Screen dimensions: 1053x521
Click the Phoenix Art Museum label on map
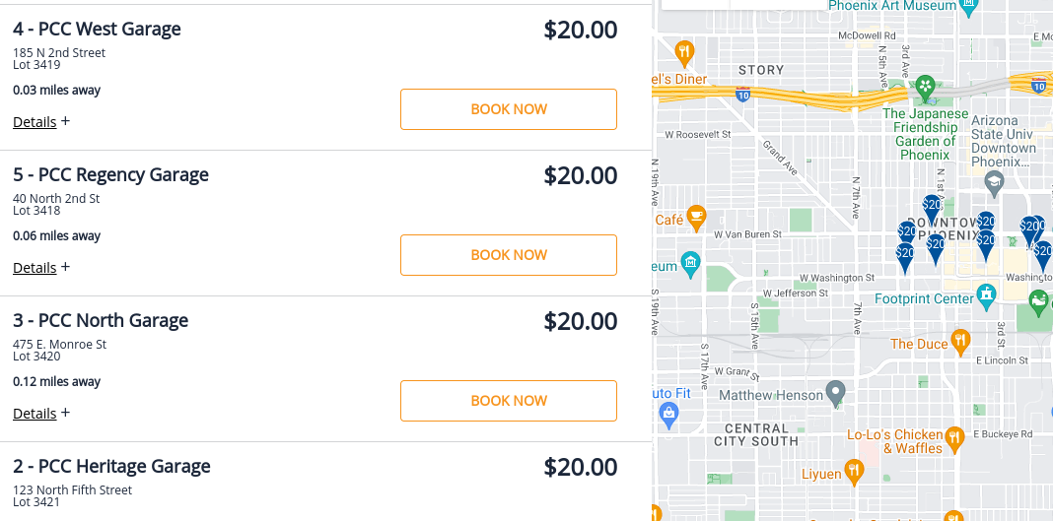pos(892,6)
